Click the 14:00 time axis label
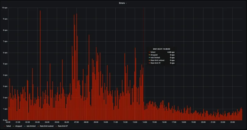 point(145,122)
